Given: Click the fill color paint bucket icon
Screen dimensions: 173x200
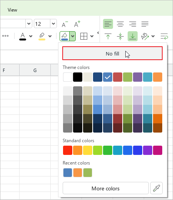Looking at the screenshot, I should point(65,36).
